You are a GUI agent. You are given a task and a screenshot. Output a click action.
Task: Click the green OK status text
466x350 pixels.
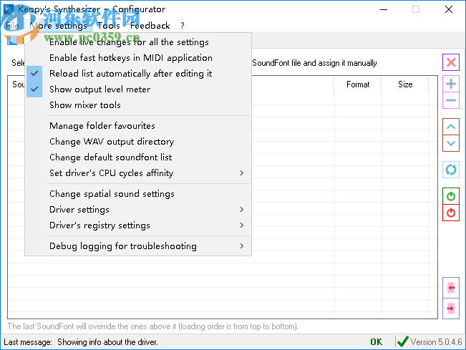(377, 342)
